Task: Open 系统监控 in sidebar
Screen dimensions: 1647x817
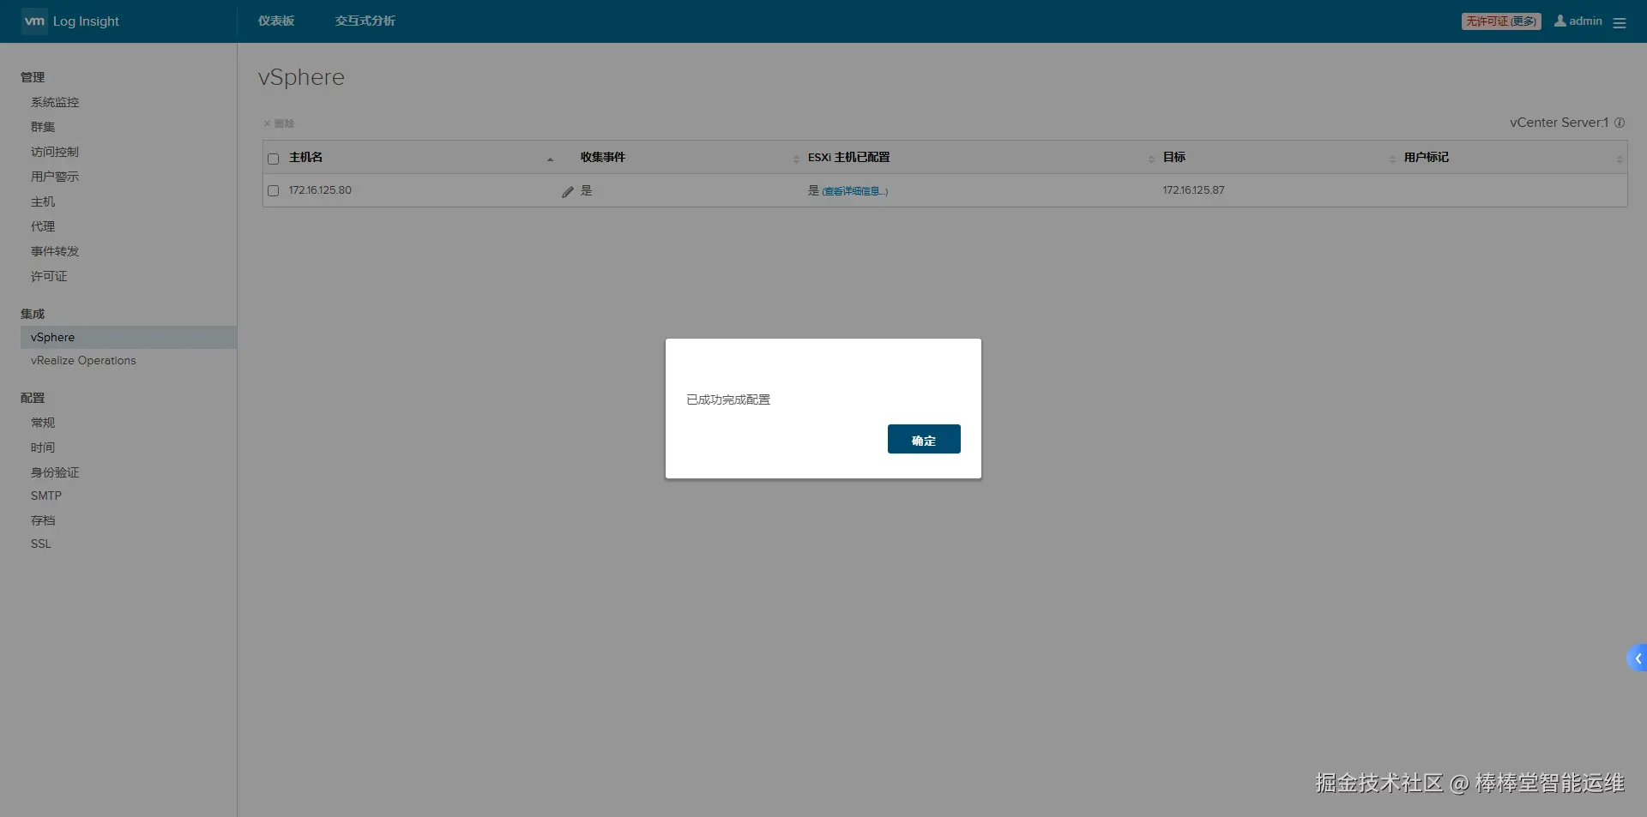Action: 55,102
